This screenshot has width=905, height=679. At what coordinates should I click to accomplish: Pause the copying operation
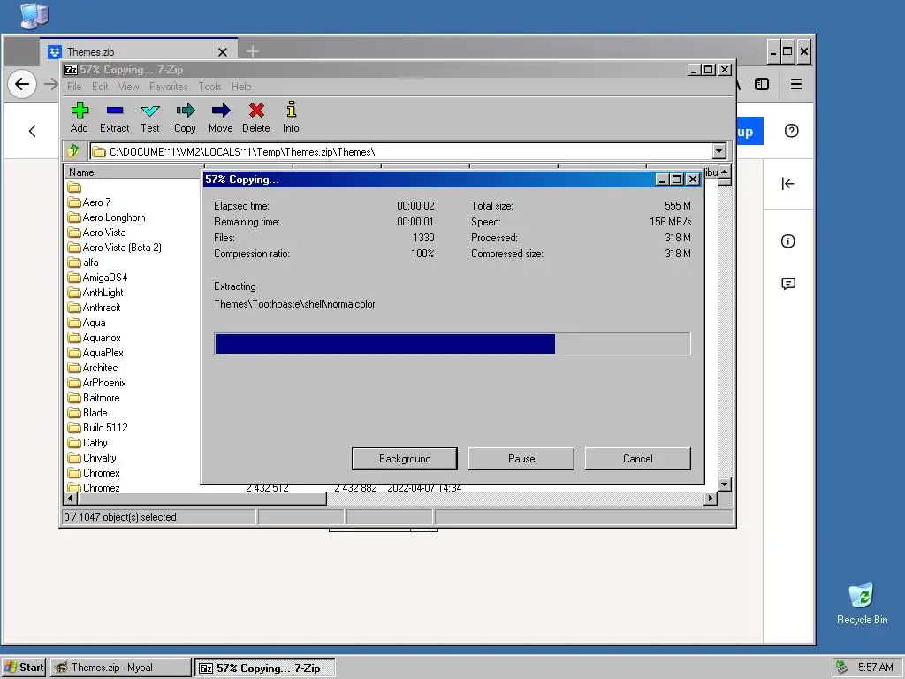[x=521, y=459]
